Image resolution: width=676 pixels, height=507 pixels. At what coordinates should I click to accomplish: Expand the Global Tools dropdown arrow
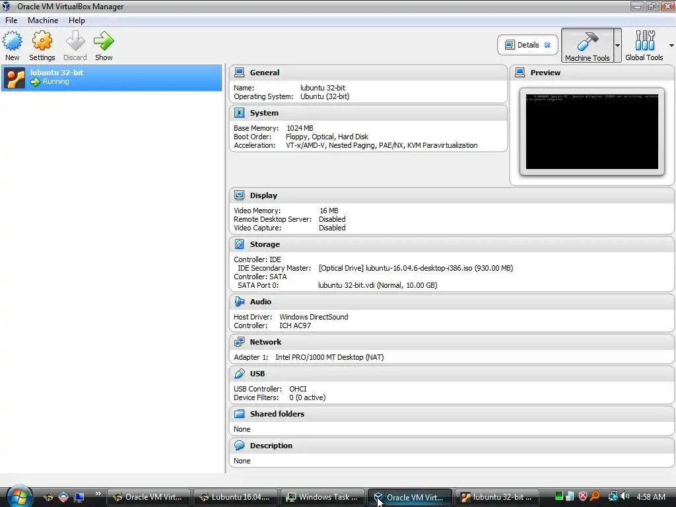[x=671, y=46]
